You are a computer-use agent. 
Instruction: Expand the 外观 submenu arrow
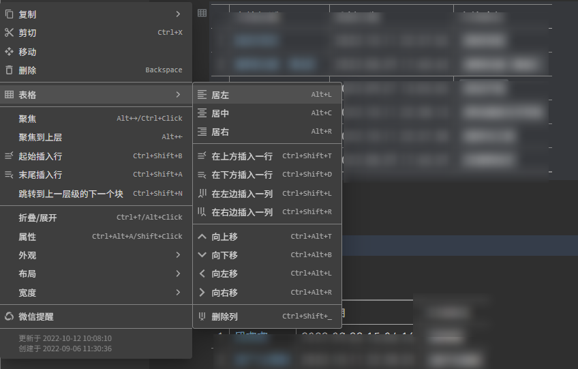pyautogui.click(x=178, y=255)
